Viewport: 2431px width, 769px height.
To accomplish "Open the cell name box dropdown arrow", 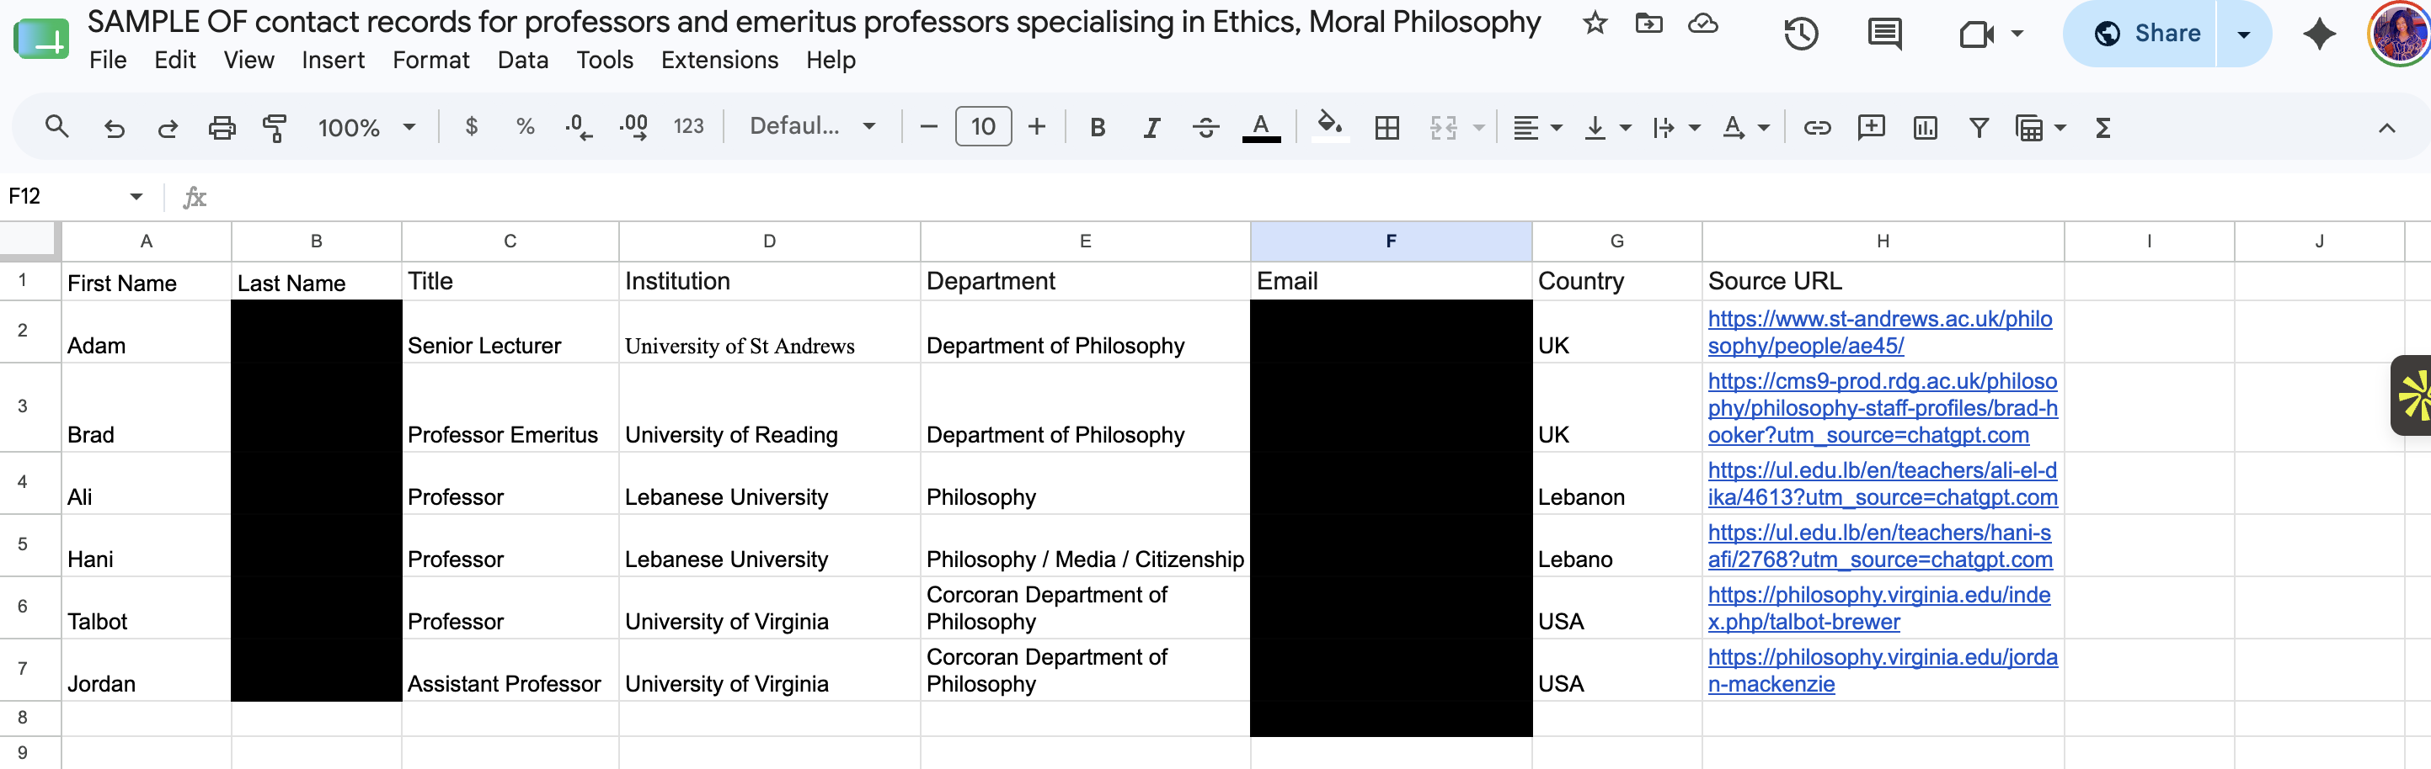I will point(136,196).
